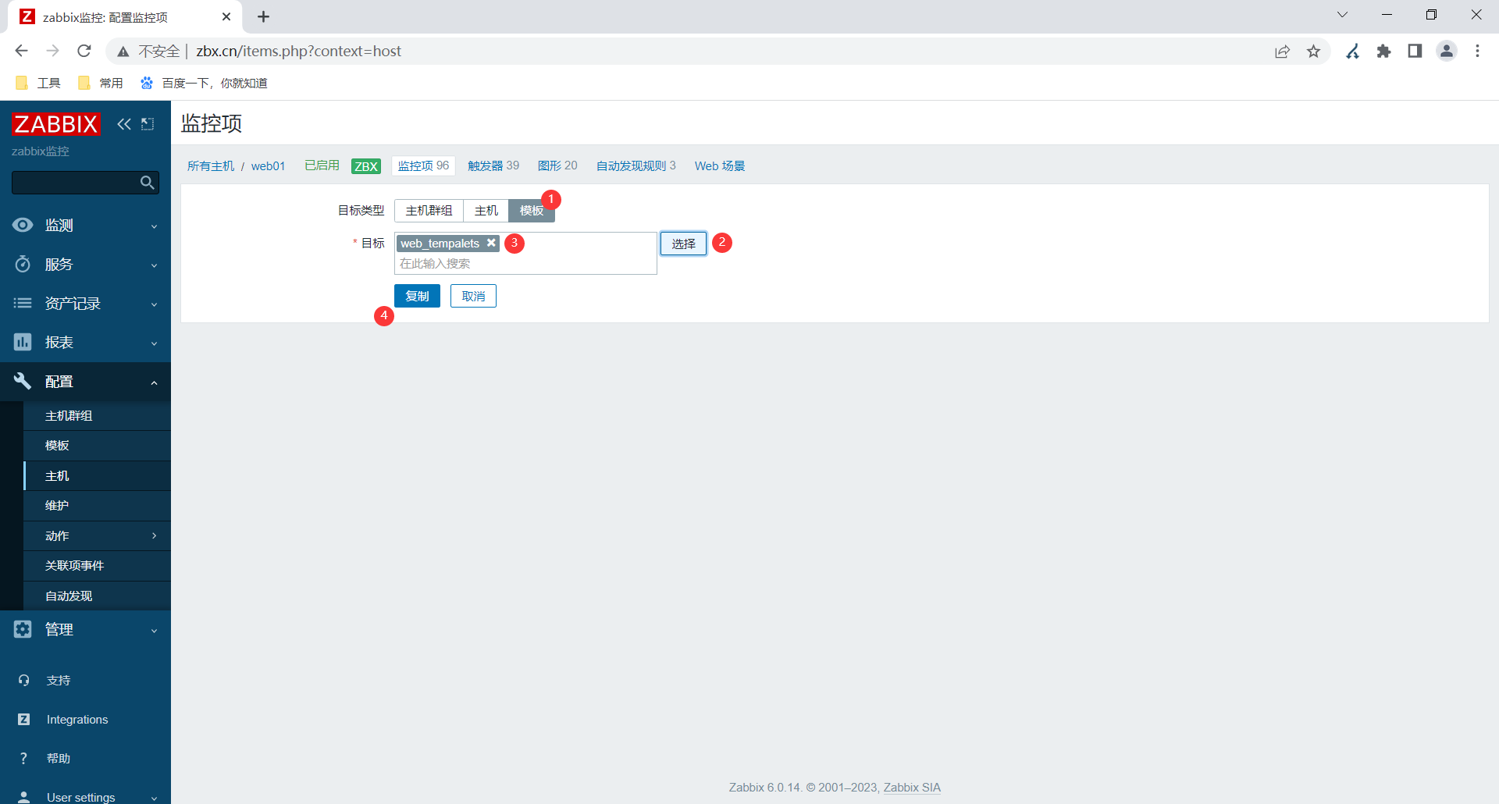Expand the 资产记录 menu chevron
Viewport: 1499px width, 804px height.
click(x=154, y=304)
